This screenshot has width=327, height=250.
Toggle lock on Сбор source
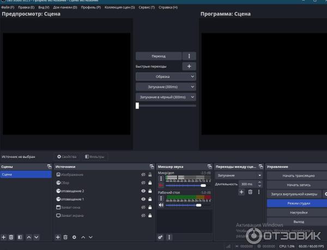click(x=150, y=182)
